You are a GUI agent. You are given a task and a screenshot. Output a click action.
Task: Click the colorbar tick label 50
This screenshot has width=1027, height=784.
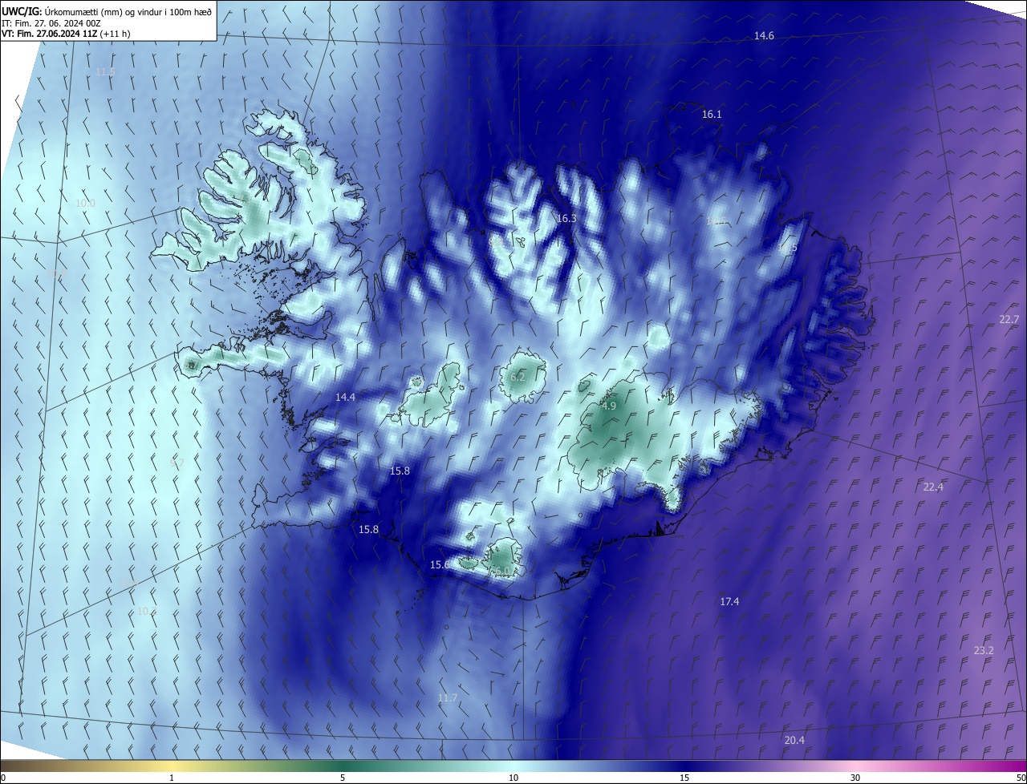[1021, 778]
